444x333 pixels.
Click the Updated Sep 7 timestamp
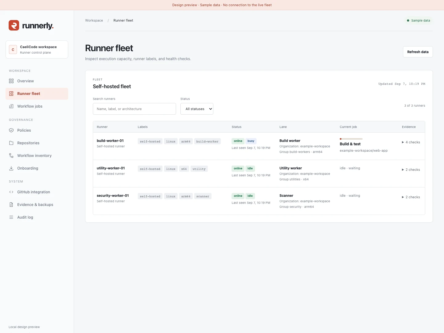tap(402, 84)
